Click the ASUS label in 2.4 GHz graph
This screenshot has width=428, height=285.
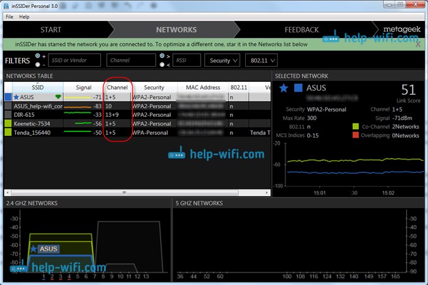click(x=48, y=249)
